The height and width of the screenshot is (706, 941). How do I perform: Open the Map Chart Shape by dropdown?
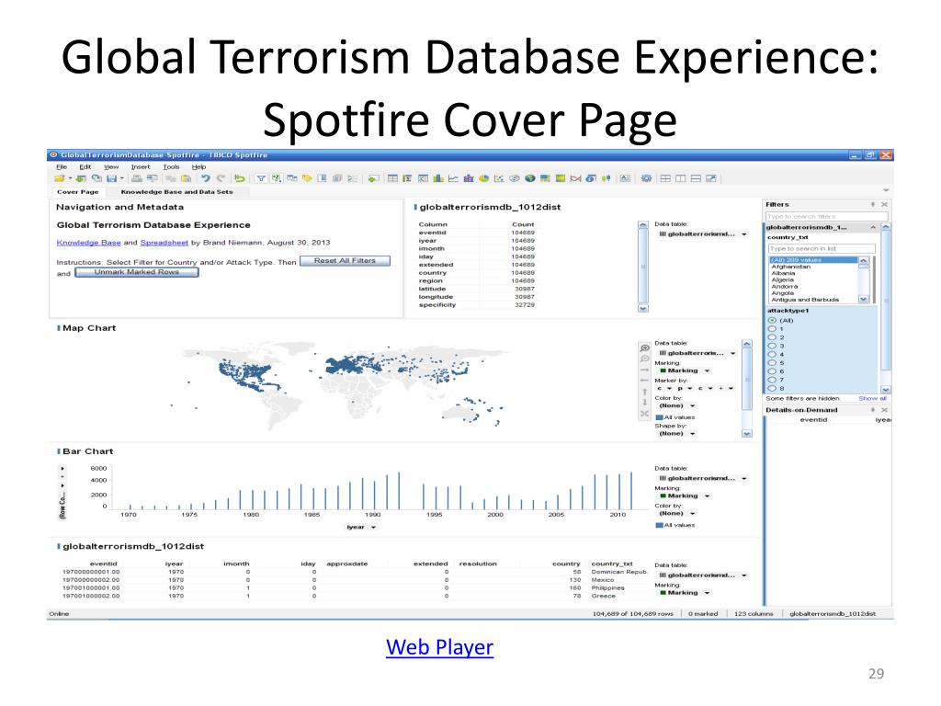pyautogui.click(x=677, y=434)
